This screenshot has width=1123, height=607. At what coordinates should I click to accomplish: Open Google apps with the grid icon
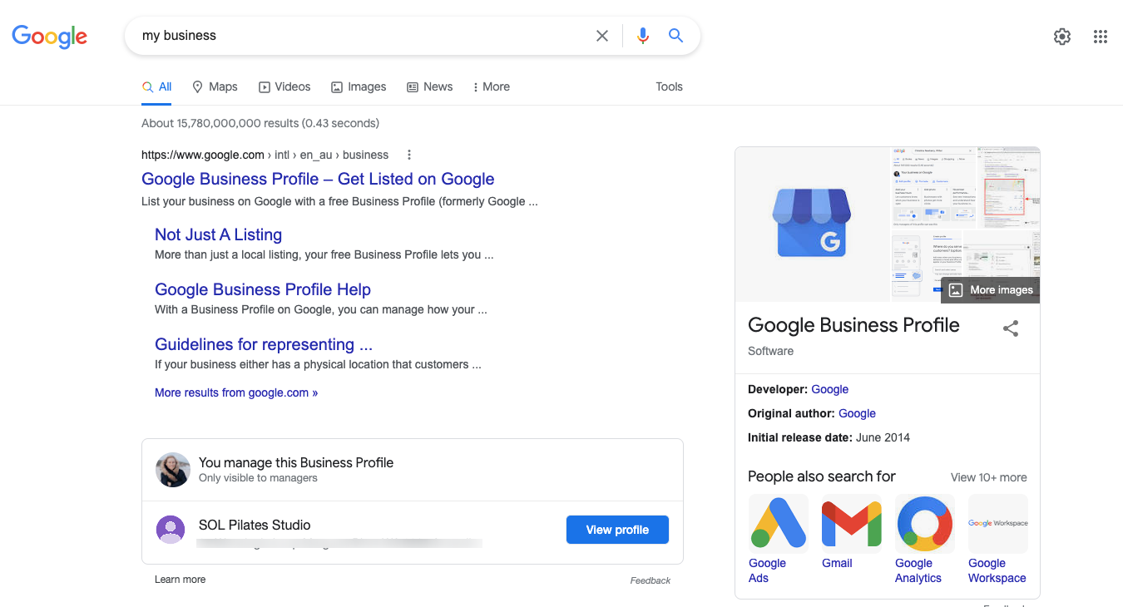1101,37
